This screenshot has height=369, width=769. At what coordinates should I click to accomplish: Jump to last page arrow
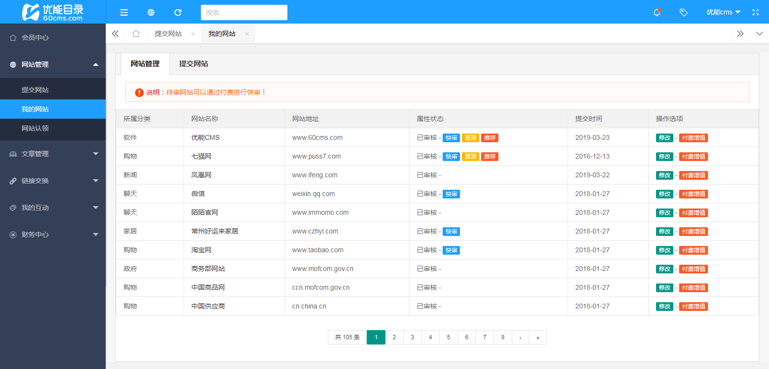(538, 337)
